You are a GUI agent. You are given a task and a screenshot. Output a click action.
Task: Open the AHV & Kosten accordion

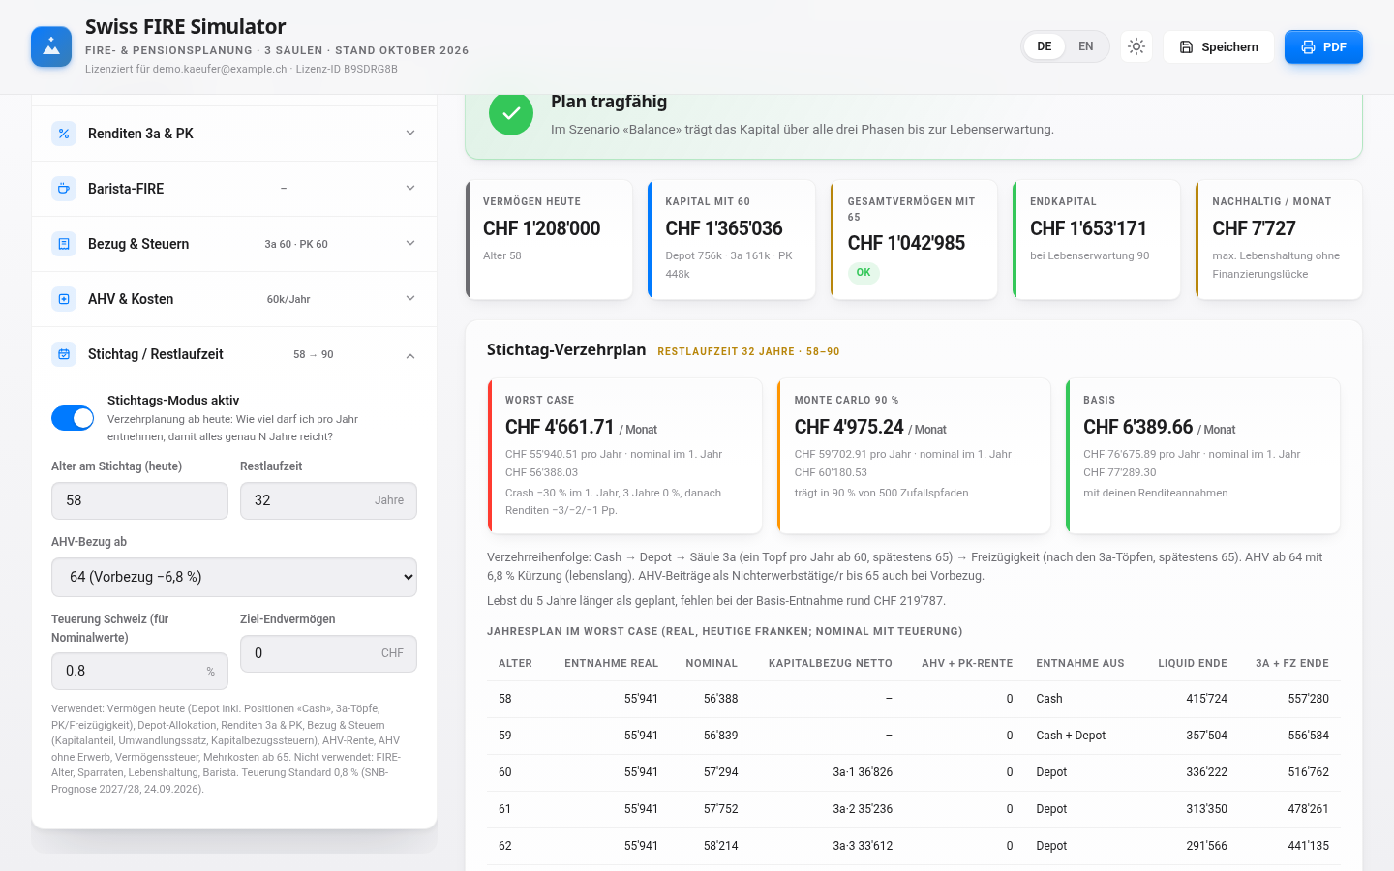234,299
